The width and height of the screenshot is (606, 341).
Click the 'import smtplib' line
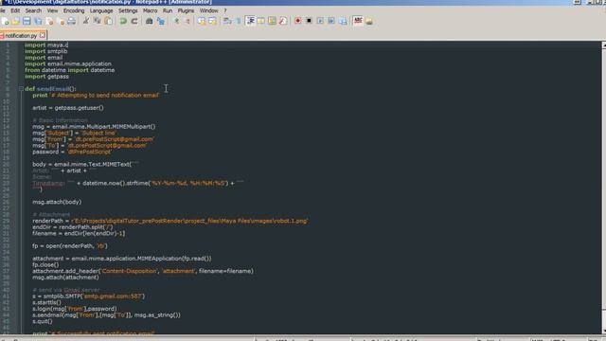coord(46,51)
